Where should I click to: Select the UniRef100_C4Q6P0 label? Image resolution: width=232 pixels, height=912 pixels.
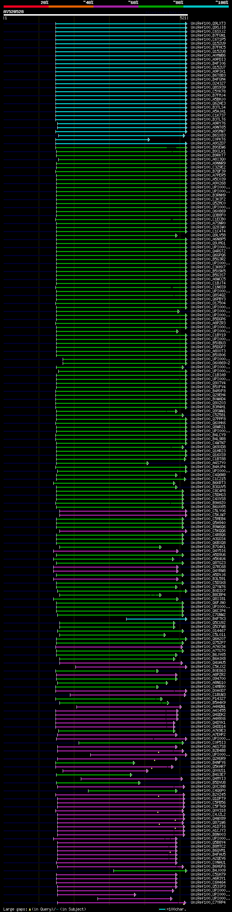pos(208,791)
